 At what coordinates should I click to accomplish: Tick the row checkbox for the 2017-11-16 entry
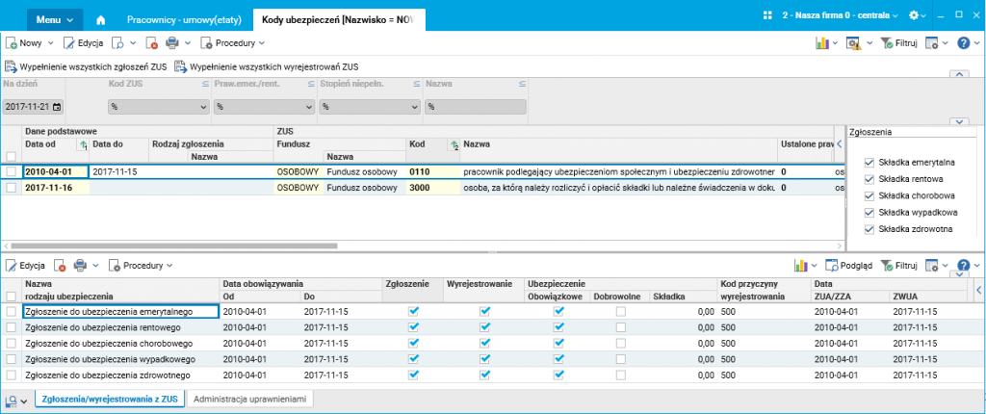(11, 188)
